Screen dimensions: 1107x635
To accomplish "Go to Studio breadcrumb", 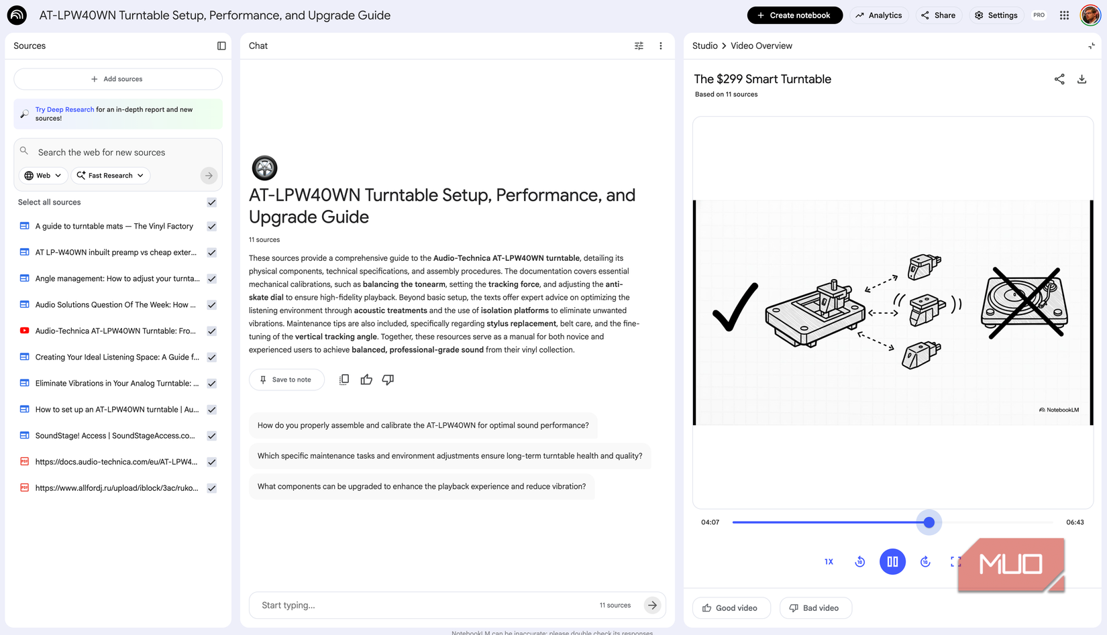I will tap(704, 46).
